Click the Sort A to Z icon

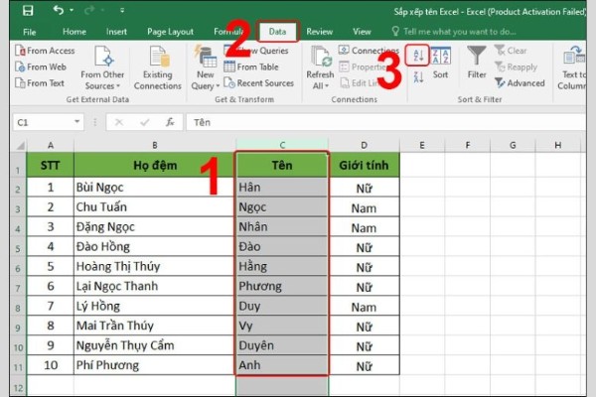pos(416,55)
